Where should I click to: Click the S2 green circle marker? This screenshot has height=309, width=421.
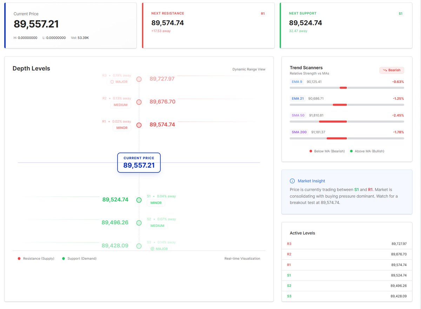[139, 223]
